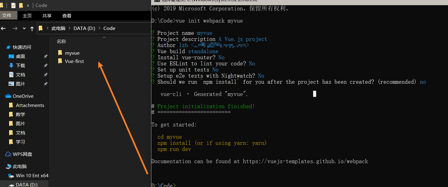Click the blue download arrow icon for 下载
The image size is (448, 187).
[11, 65]
